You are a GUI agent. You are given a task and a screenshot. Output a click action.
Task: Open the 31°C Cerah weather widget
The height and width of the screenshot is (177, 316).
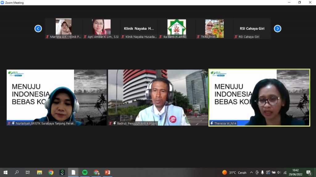point(234,172)
